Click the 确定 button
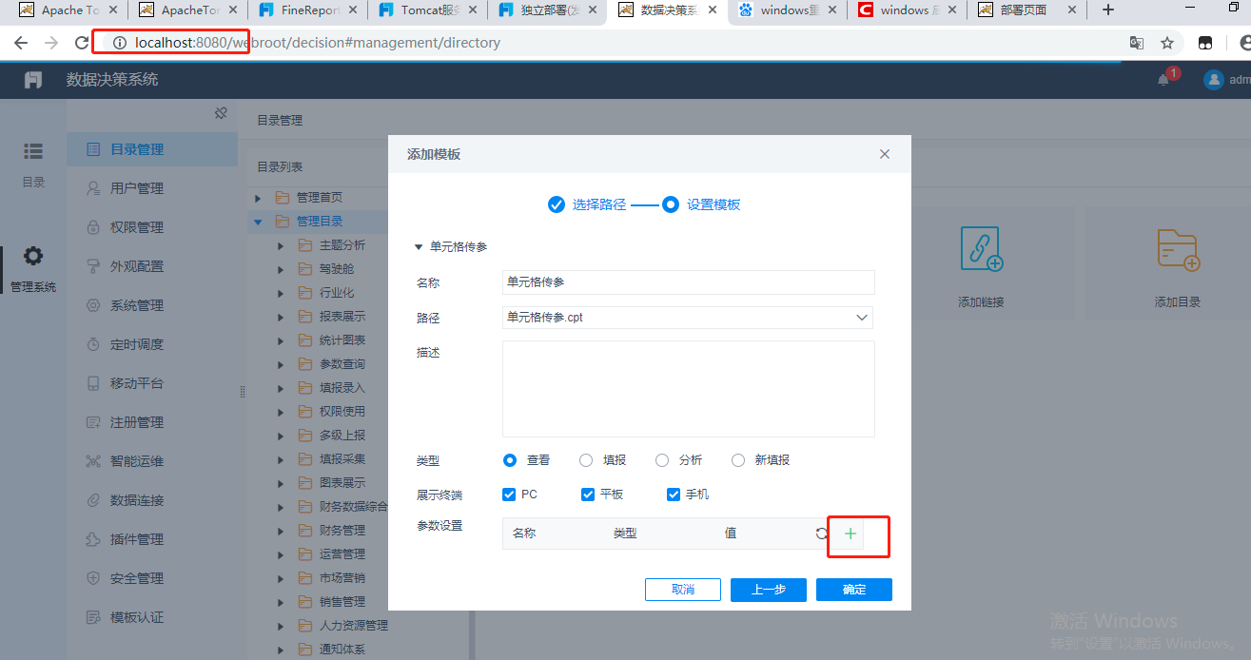1251x660 pixels. 853,590
